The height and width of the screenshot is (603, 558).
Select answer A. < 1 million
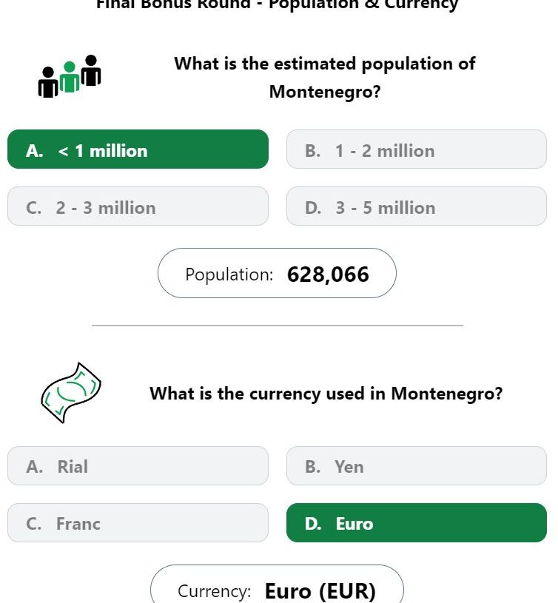click(138, 149)
